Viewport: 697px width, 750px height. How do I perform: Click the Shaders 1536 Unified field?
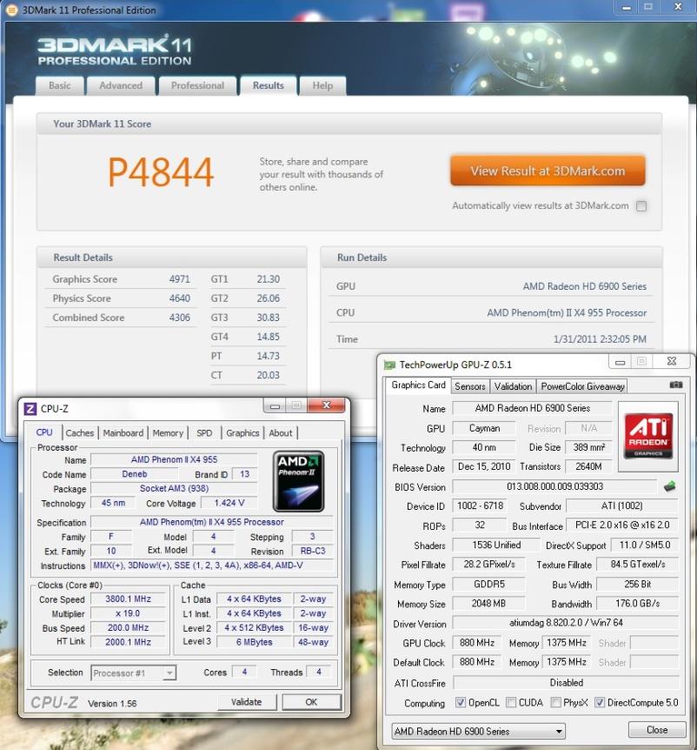pos(496,546)
